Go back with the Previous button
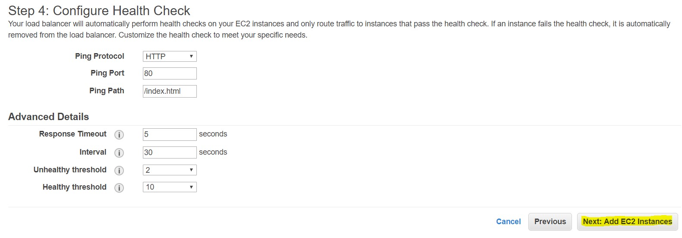This screenshot has height=238, width=682. (550, 222)
